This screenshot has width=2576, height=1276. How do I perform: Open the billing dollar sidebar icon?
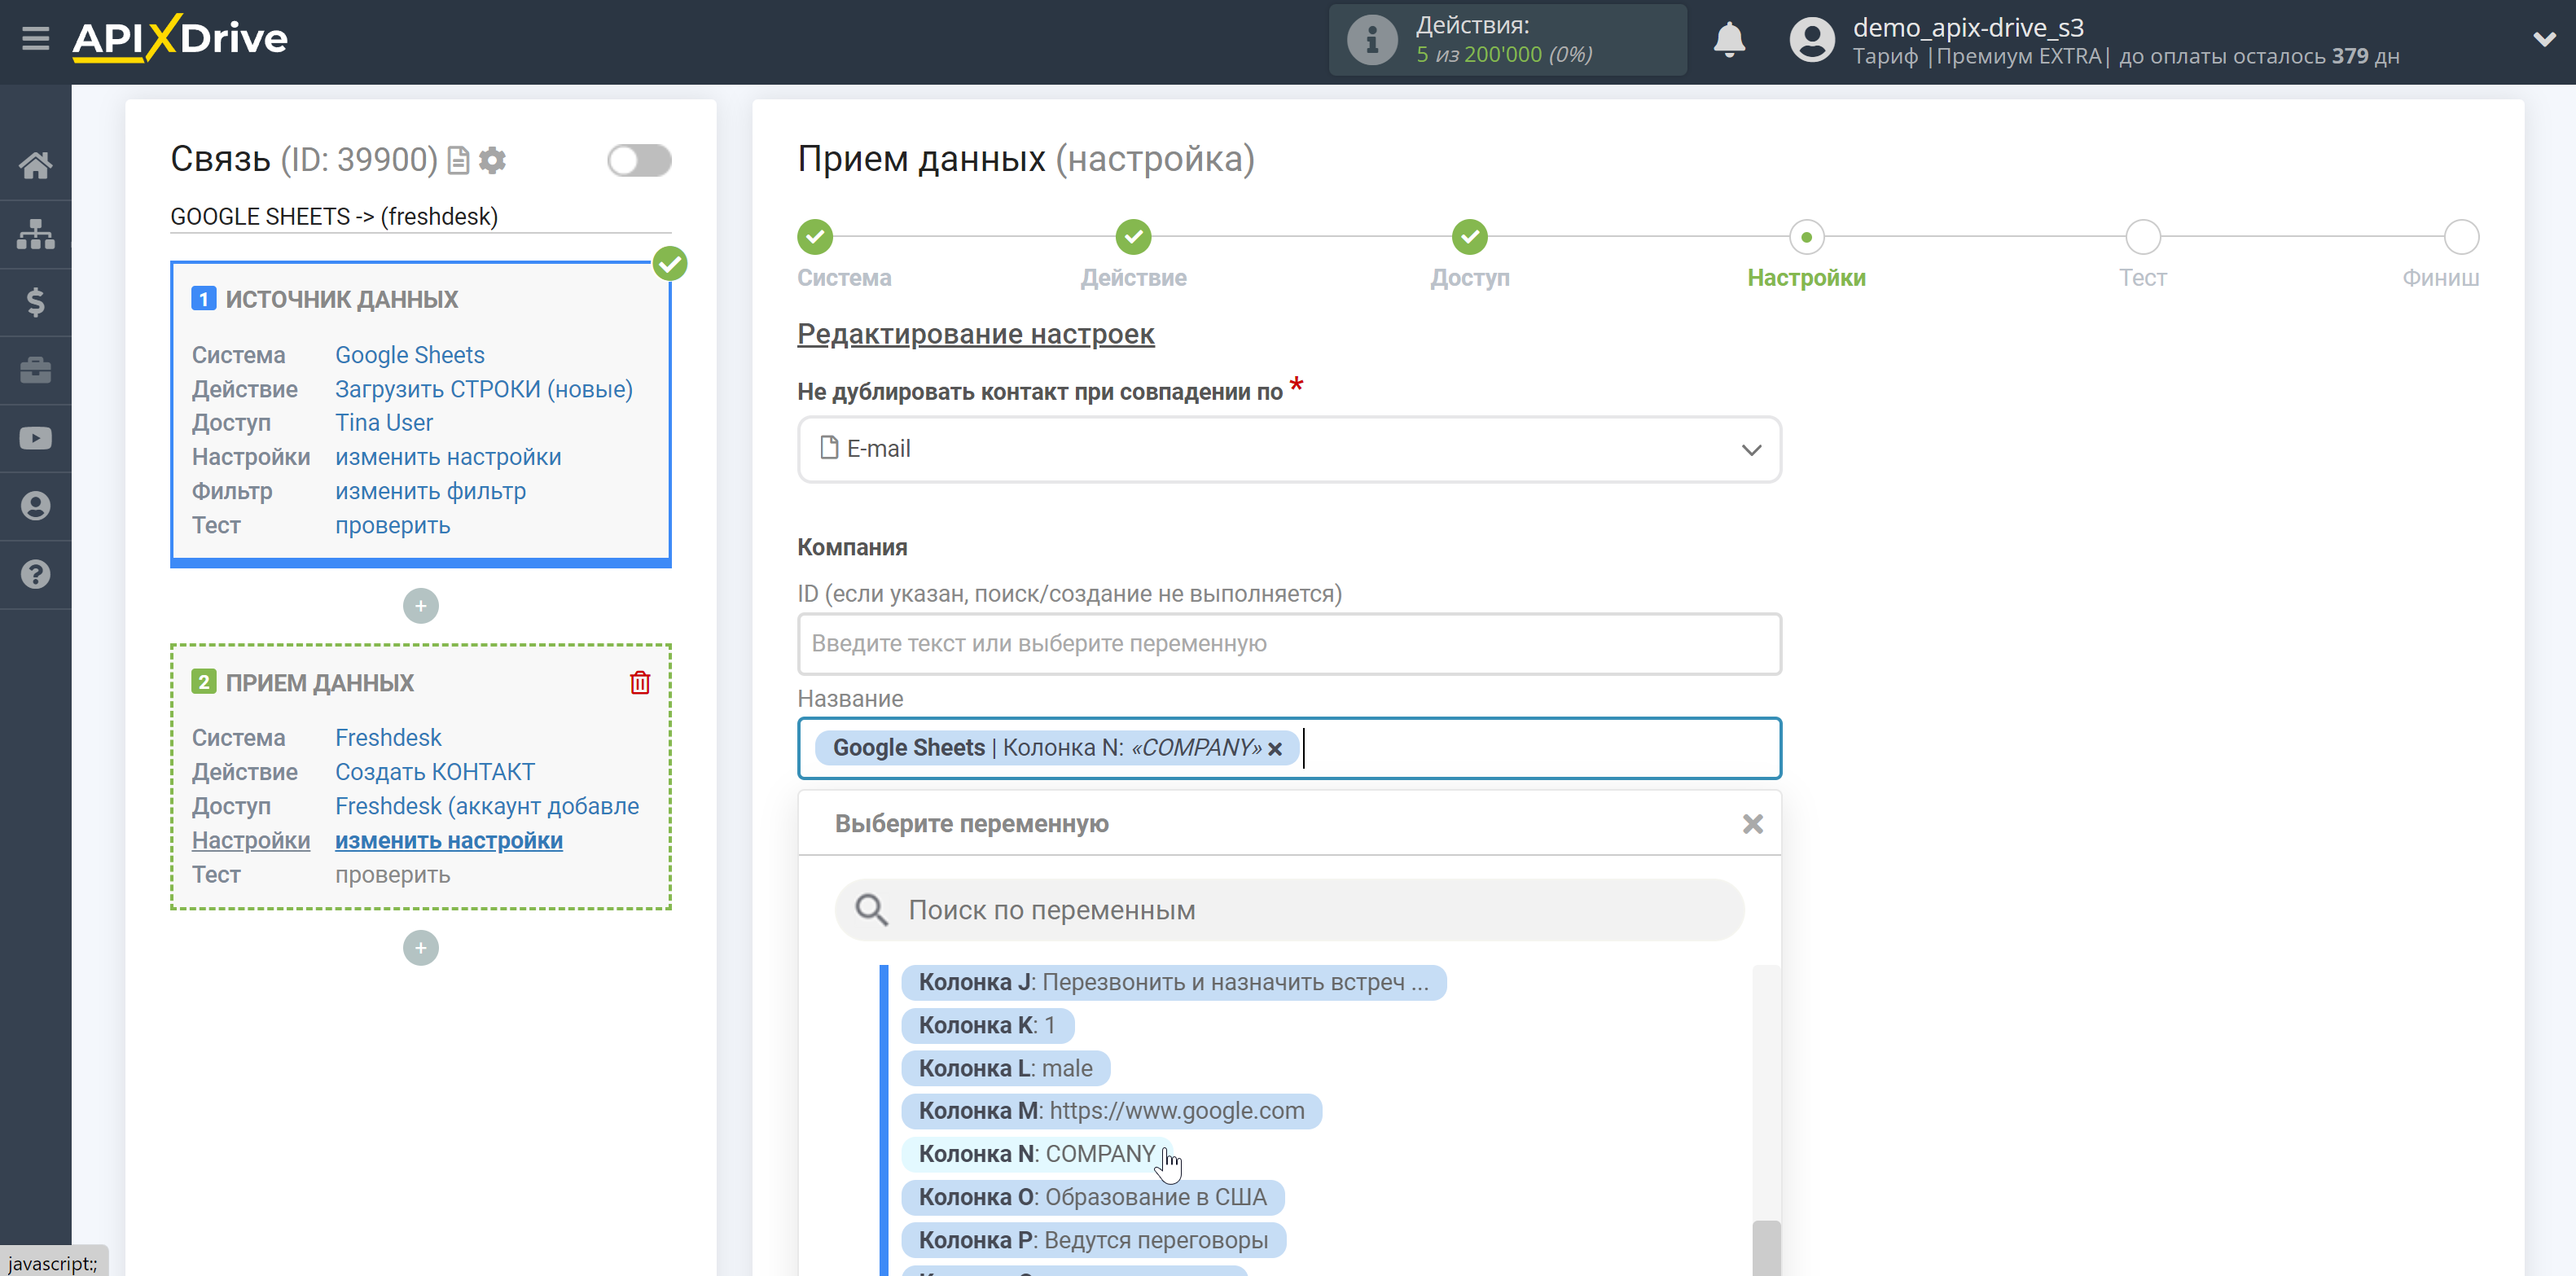pyautogui.click(x=35, y=302)
